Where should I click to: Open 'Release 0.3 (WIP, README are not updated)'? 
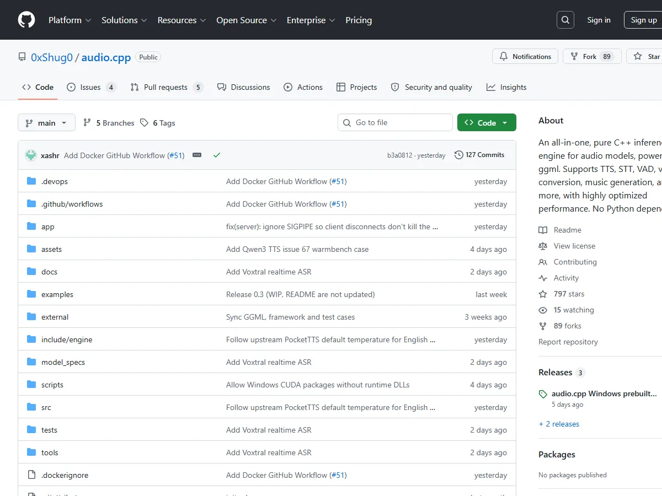click(301, 294)
